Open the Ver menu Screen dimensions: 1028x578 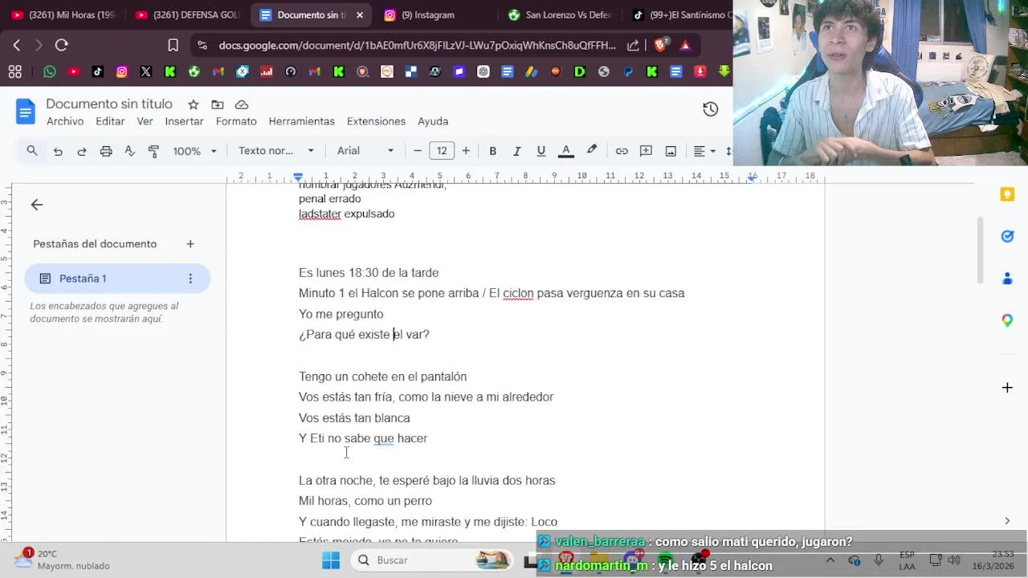tap(145, 121)
